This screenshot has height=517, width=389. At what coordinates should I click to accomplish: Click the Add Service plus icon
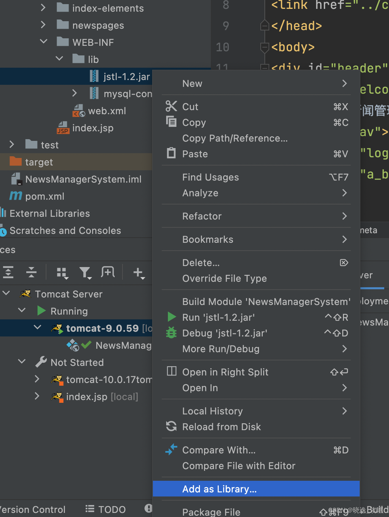point(139,273)
